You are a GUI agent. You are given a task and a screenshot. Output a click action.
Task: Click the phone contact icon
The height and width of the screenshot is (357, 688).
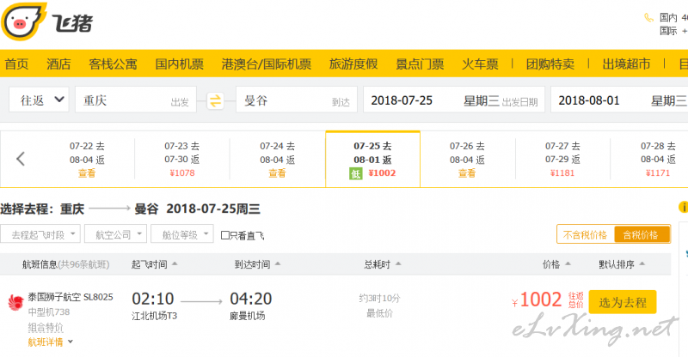648,17
